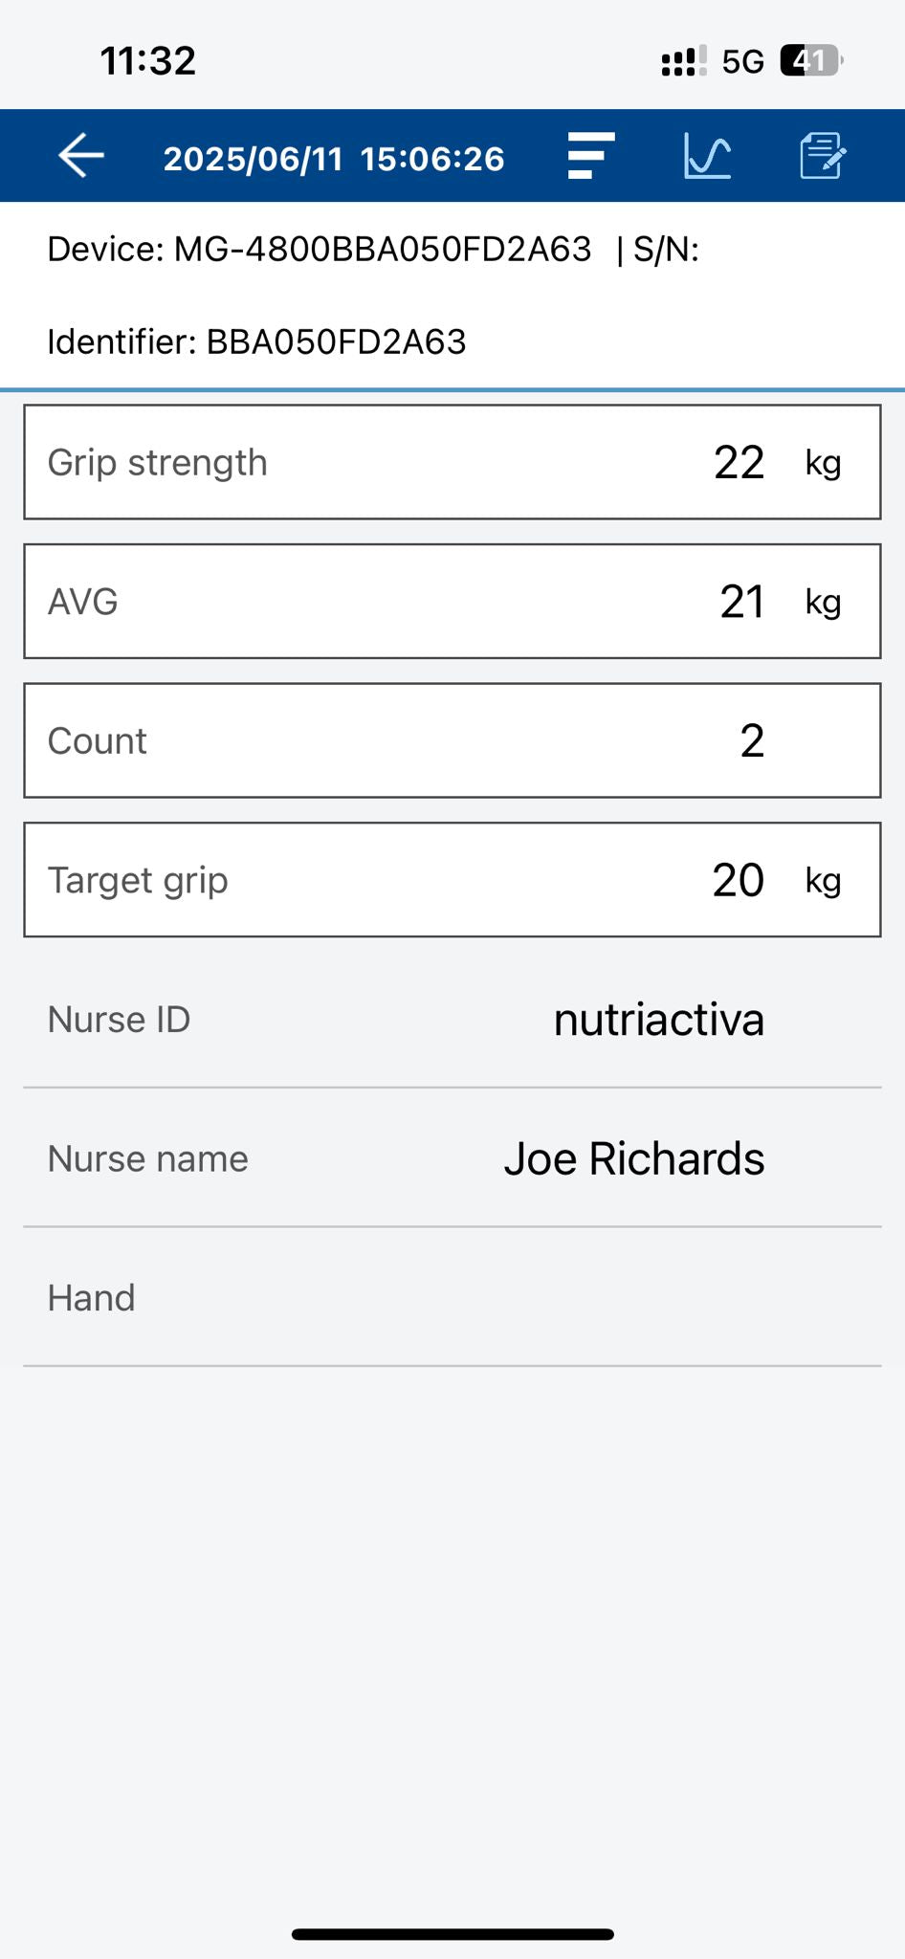Tap the Device name text line

(320, 250)
